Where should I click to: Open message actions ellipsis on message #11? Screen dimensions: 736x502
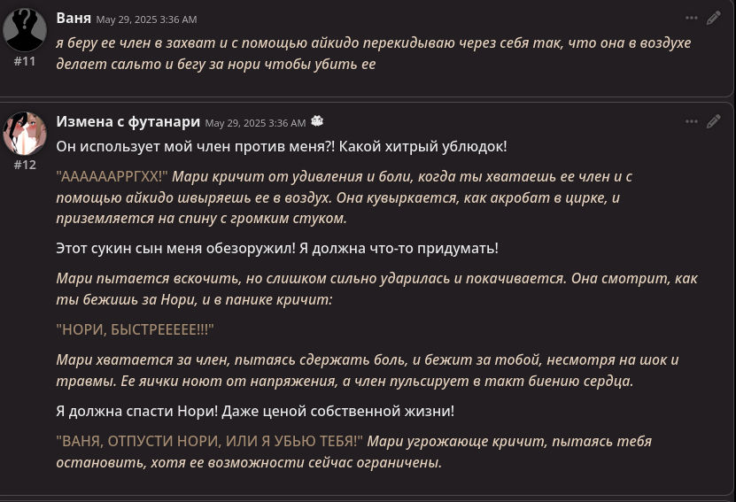point(692,18)
